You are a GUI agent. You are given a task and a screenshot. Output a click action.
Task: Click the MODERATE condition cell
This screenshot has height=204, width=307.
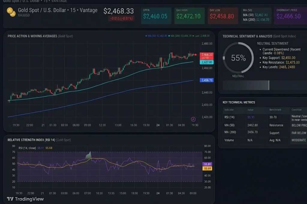click(x=299, y=140)
